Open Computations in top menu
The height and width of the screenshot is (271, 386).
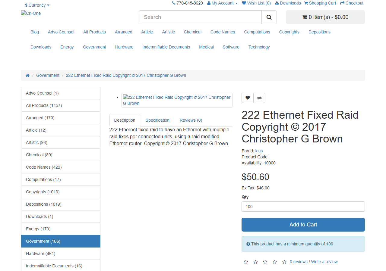coord(257,32)
